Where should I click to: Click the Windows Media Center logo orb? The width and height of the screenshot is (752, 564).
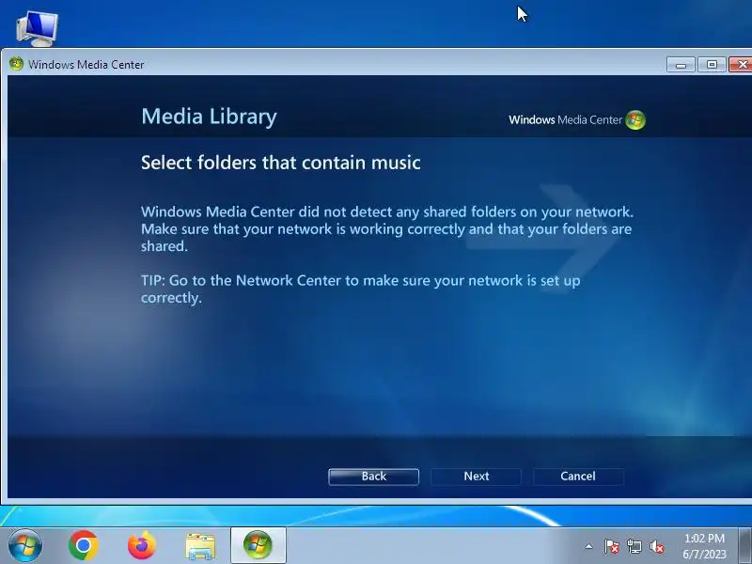click(635, 120)
